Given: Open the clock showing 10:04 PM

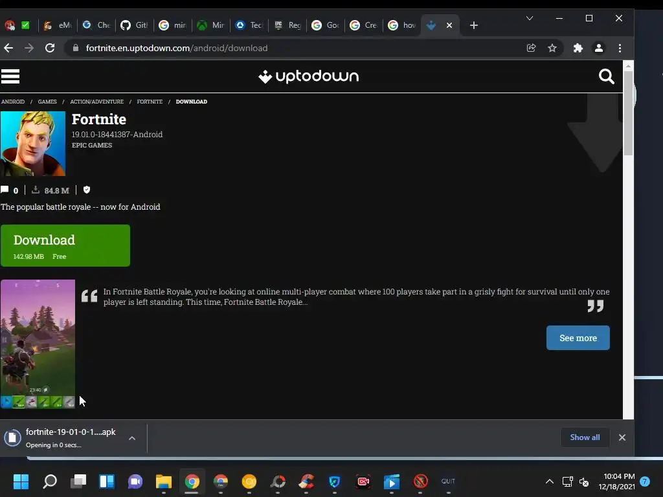Looking at the screenshot, I should coord(616,481).
